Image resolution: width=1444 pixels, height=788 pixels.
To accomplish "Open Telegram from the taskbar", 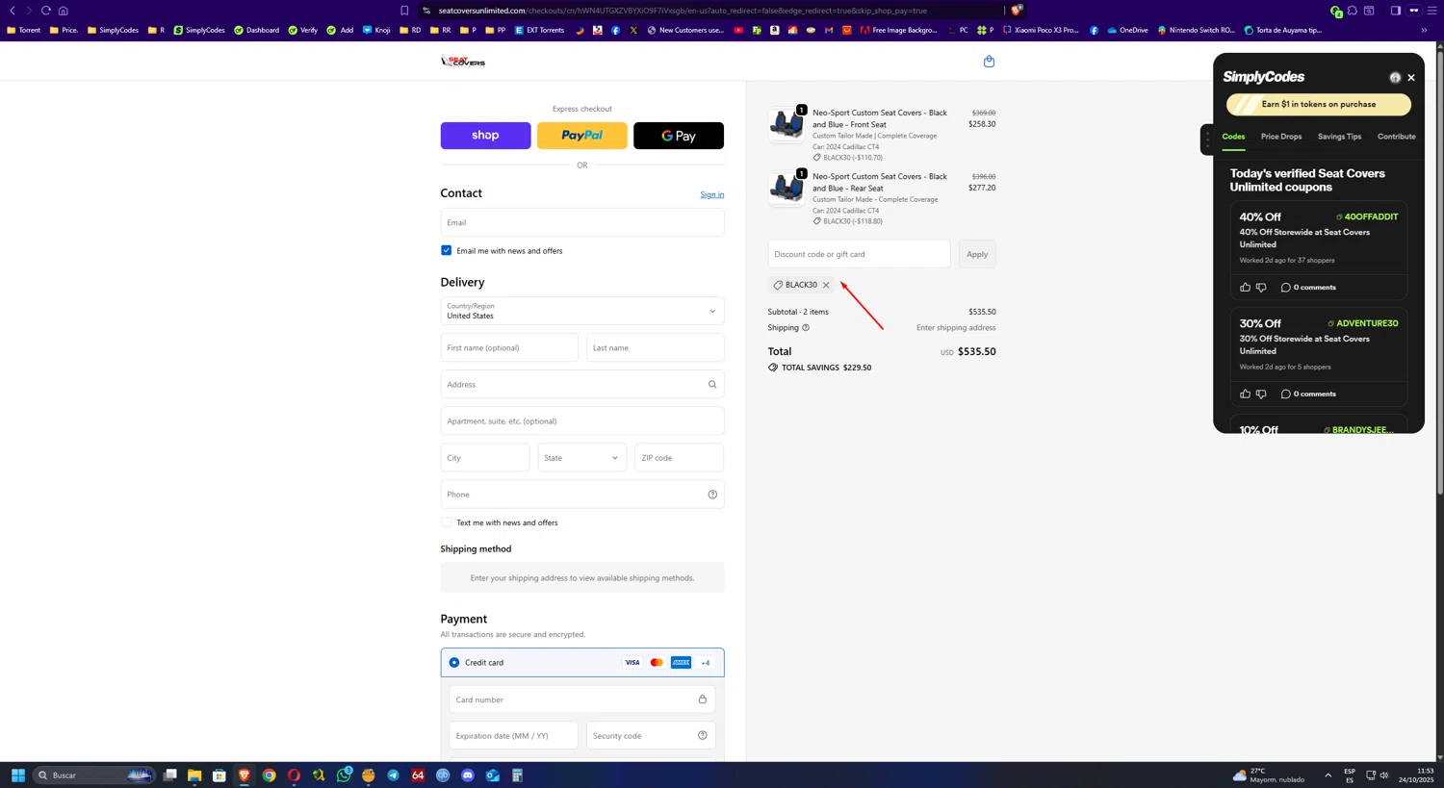I will pos(393,775).
